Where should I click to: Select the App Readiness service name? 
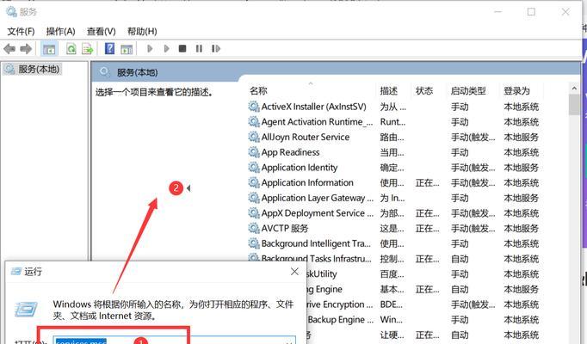291,152
